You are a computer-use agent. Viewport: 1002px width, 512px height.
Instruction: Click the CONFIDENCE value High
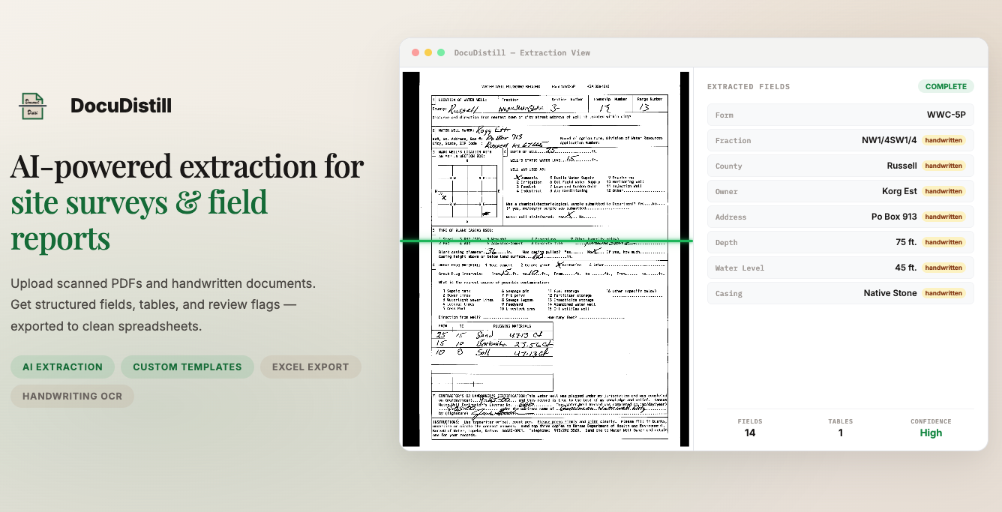click(931, 433)
